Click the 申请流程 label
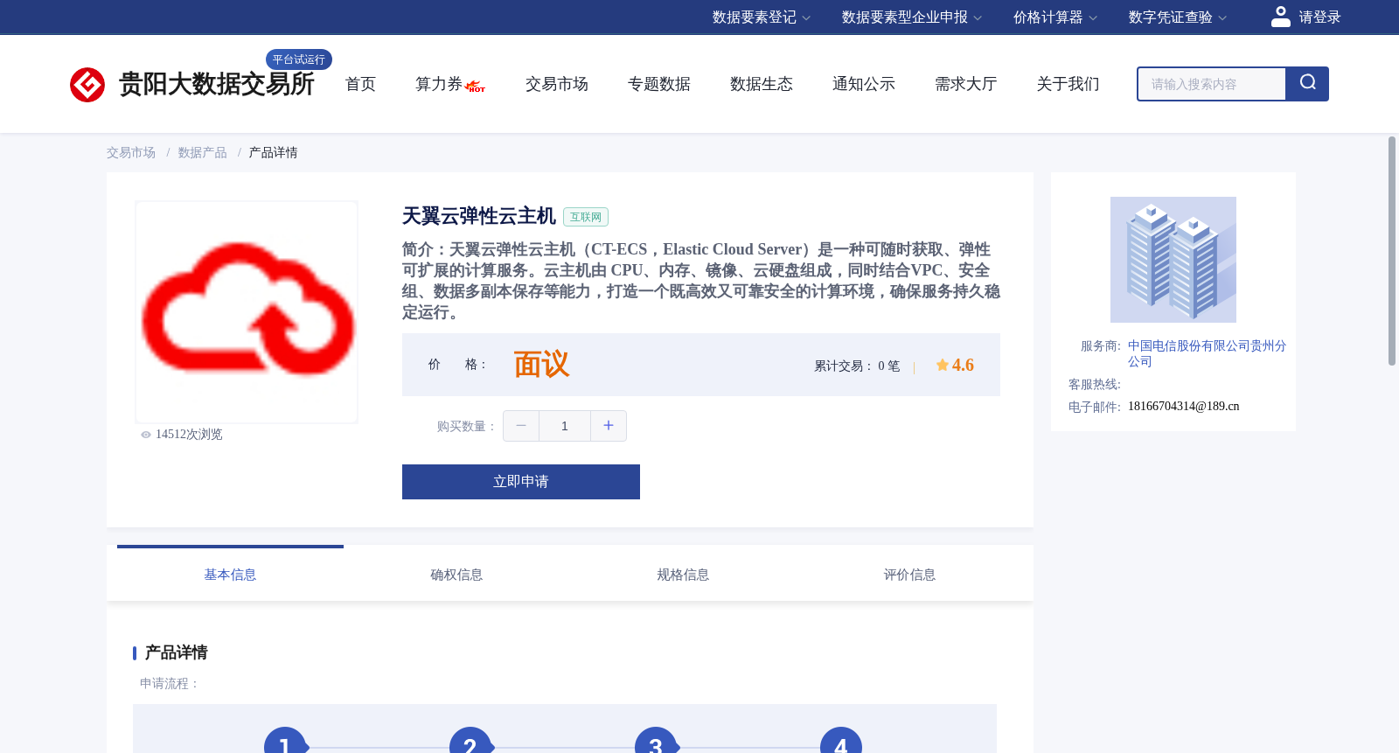 [171, 684]
